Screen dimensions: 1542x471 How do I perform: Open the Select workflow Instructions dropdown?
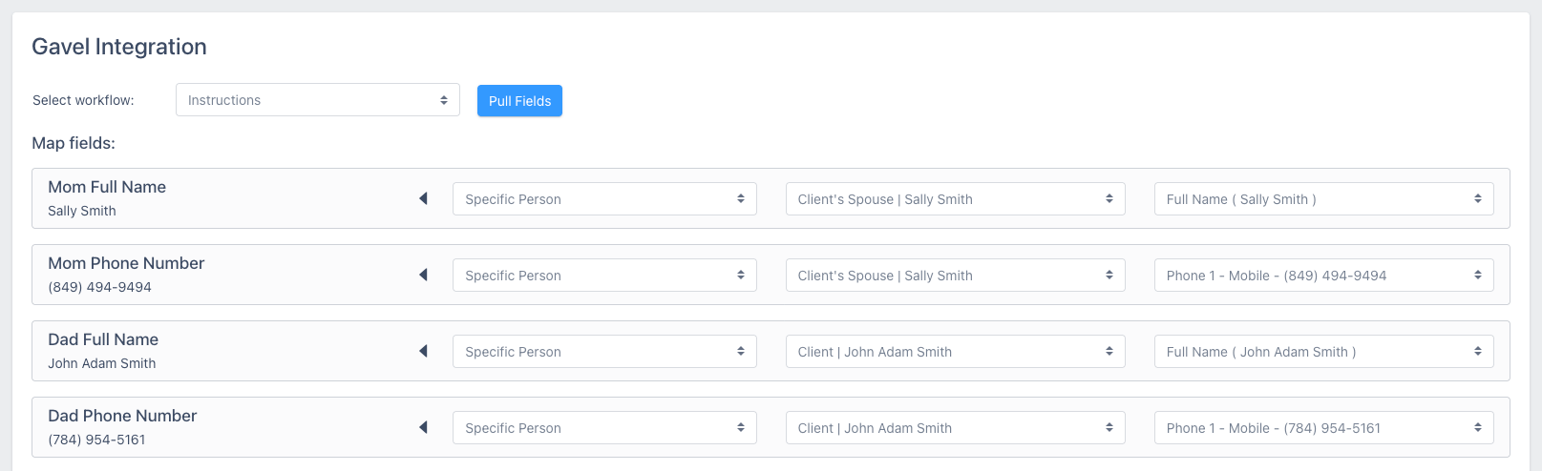click(318, 100)
